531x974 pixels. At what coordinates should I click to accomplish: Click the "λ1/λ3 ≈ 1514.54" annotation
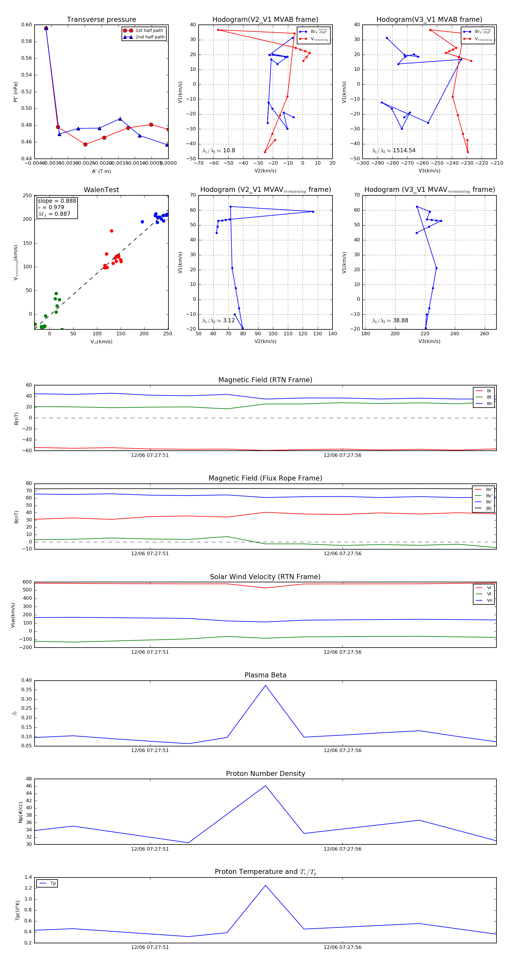(394, 151)
